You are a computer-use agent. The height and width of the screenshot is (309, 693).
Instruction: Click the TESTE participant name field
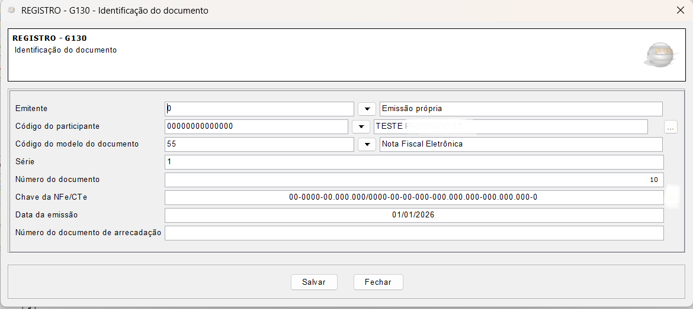511,126
